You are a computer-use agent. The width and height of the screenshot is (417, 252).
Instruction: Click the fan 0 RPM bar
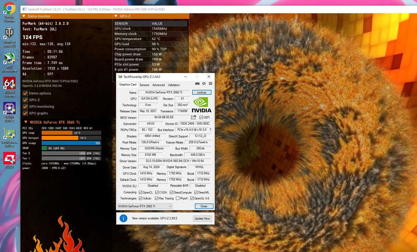[71, 153]
